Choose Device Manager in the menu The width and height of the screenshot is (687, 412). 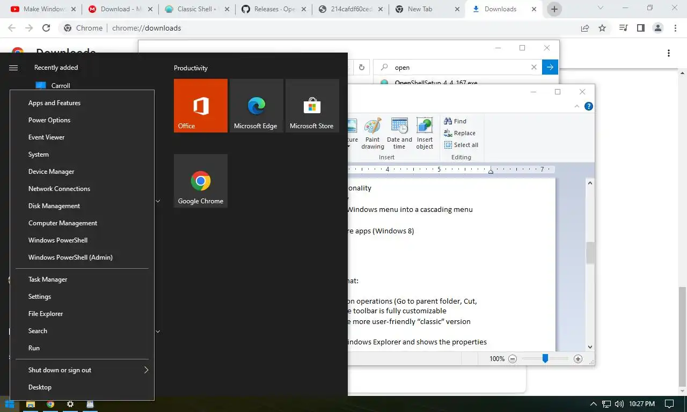tap(82, 172)
